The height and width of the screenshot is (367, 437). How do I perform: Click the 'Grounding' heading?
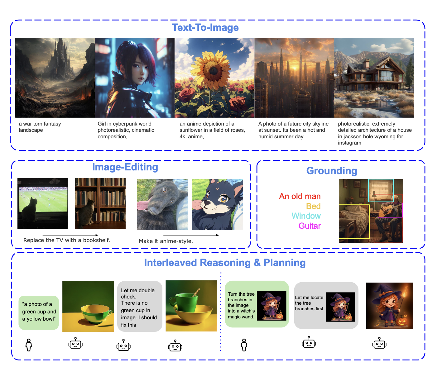tap(332, 171)
